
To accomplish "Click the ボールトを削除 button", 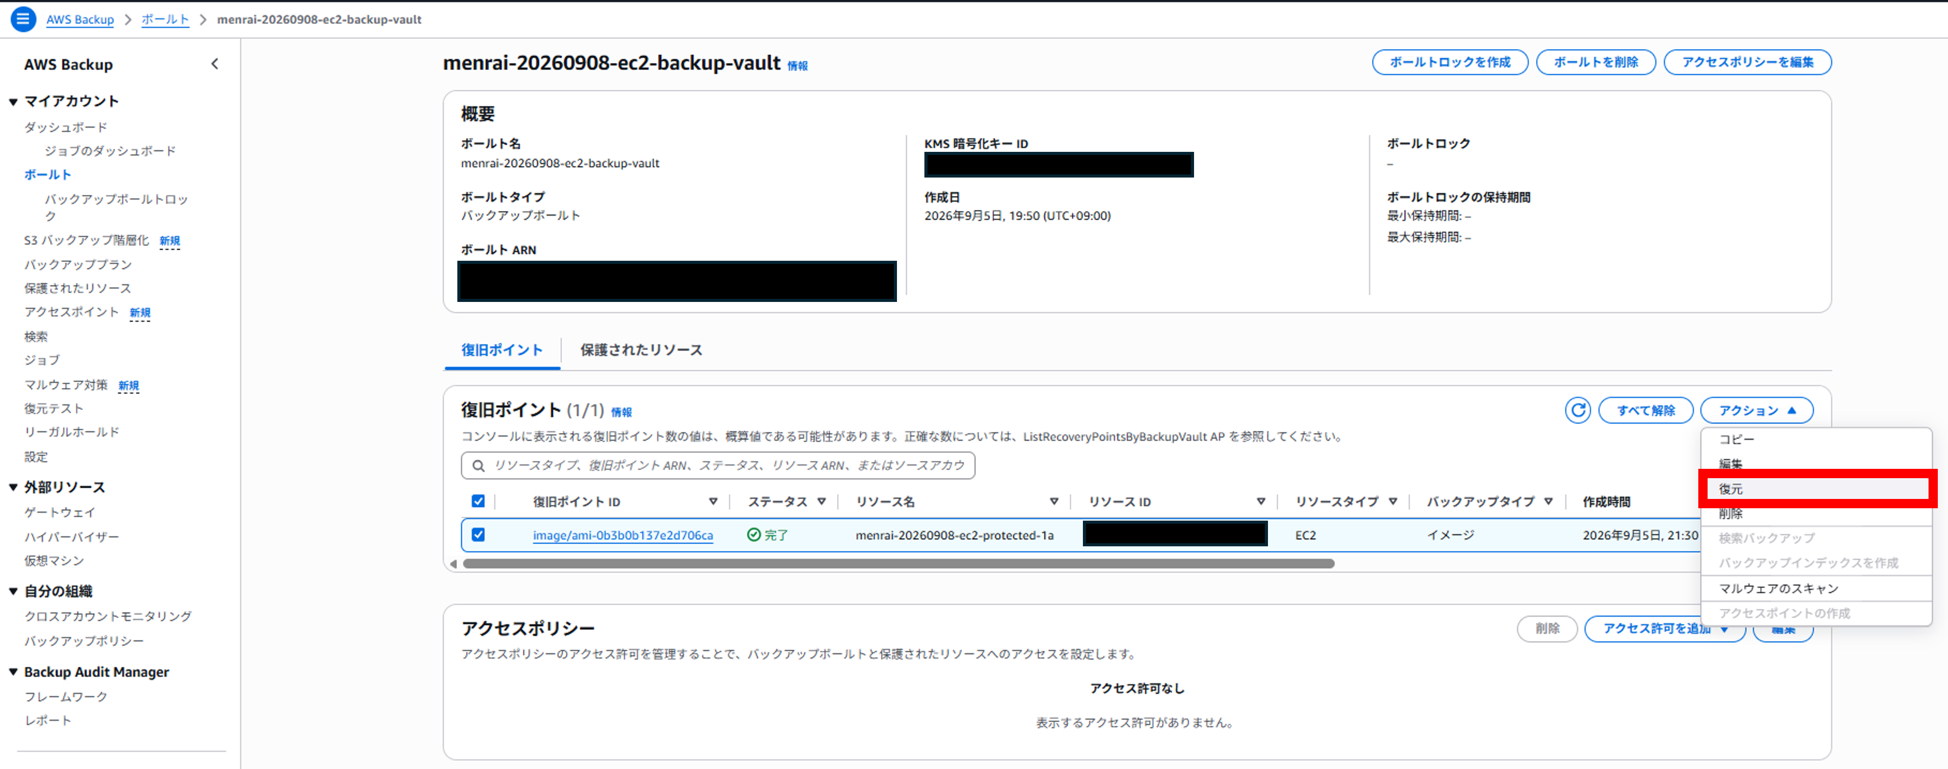I will pyautogui.click(x=1596, y=62).
